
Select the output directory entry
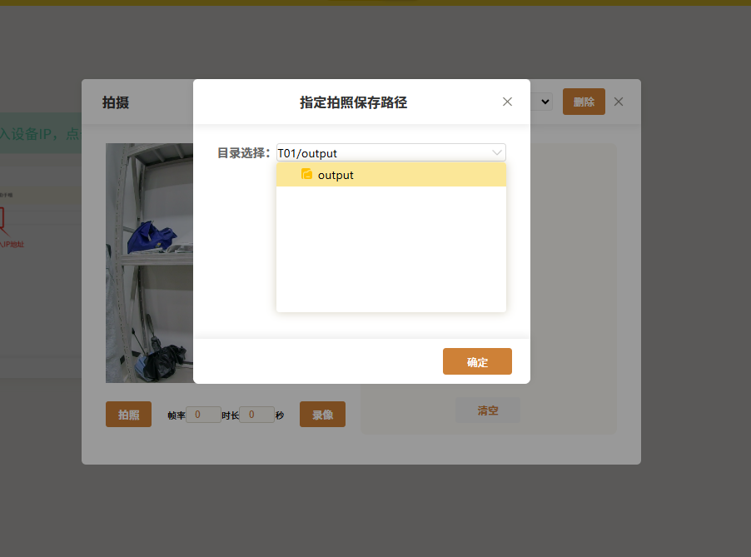pyautogui.click(x=336, y=175)
